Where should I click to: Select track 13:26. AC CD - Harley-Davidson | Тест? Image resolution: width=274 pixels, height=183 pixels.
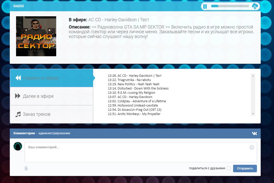click(134, 76)
